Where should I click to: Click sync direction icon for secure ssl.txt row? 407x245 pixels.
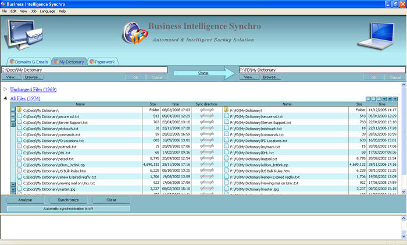[x=207, y=116]
